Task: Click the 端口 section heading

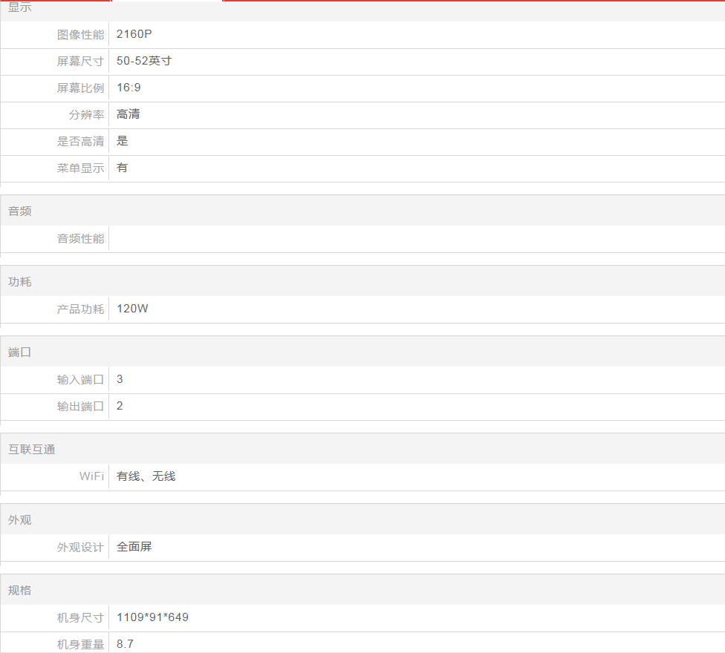Action: (x=20, y=352)
